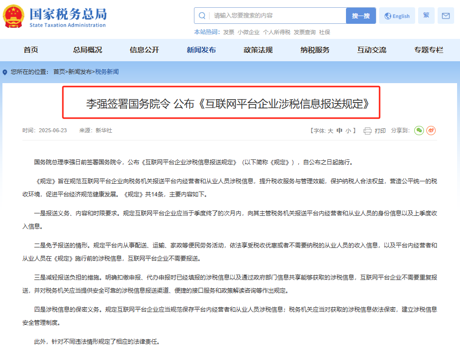Image resolution: width=460 pixels, height=350 pixels.
Task: Click the 搜一搜 search button
Action: (361, 15)
